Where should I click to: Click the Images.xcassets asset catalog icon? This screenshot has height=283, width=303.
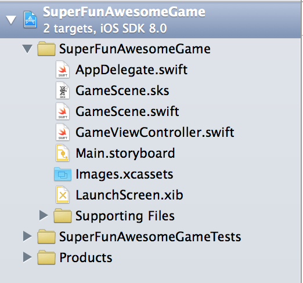[63, 174]
